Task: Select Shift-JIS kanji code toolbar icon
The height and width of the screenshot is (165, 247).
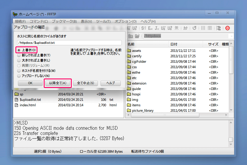Action: [x=144, y=28]
